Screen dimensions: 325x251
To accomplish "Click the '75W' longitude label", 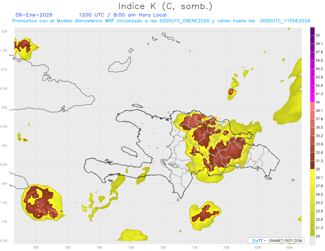I will 67,247.
